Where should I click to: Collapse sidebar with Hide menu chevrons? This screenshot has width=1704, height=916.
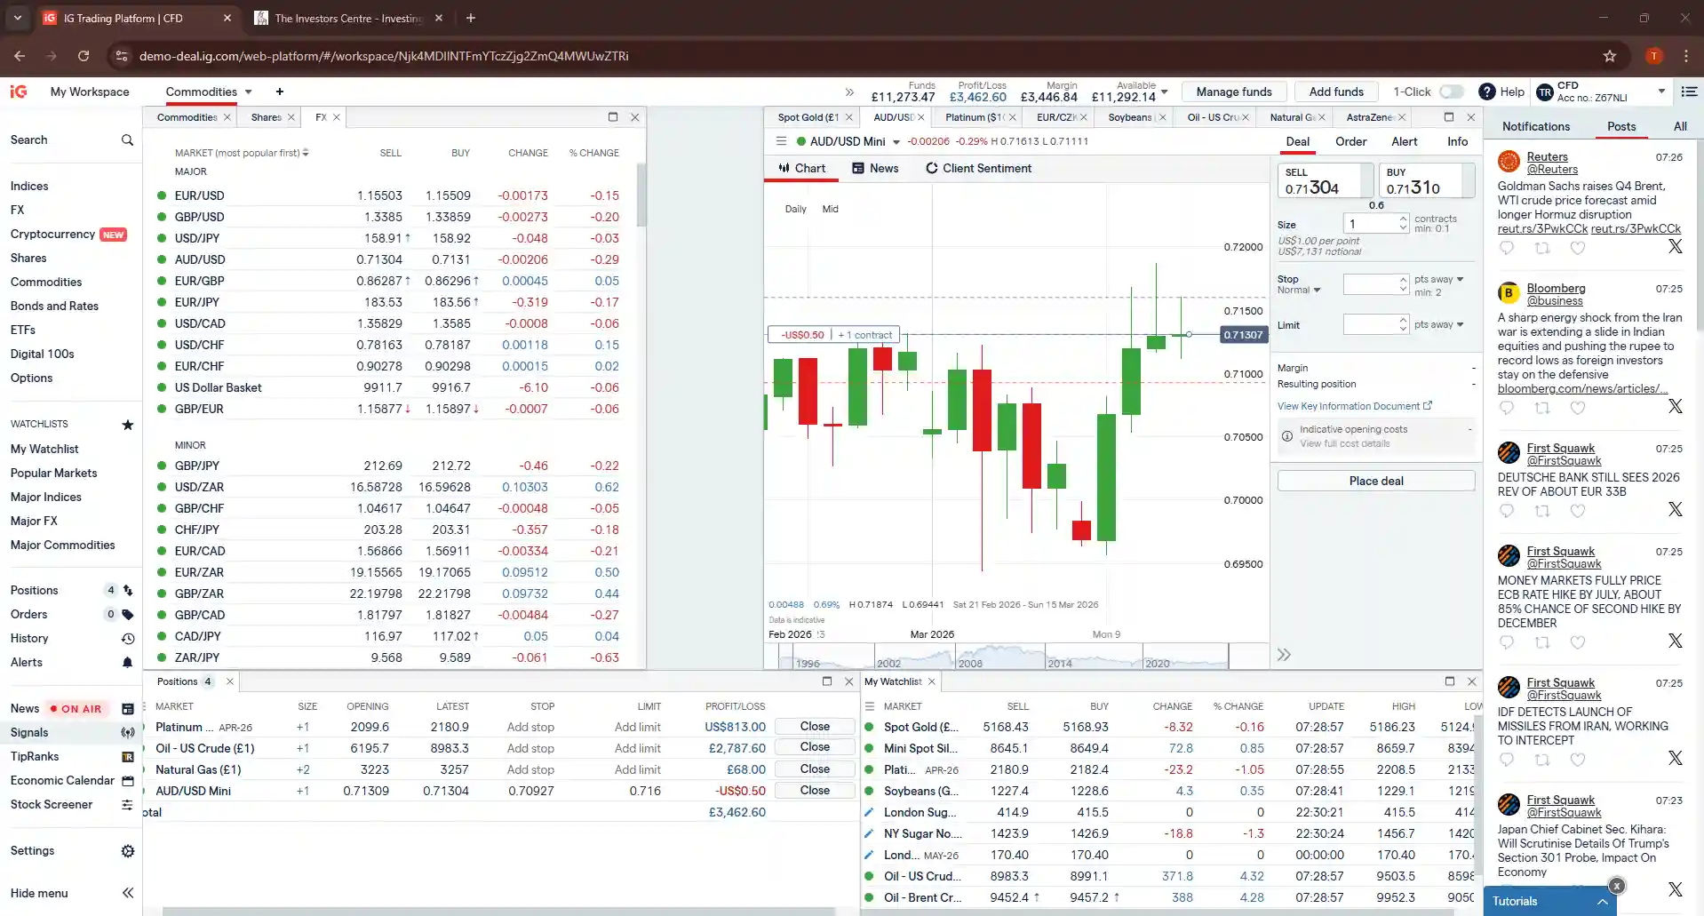click(128, 893)
